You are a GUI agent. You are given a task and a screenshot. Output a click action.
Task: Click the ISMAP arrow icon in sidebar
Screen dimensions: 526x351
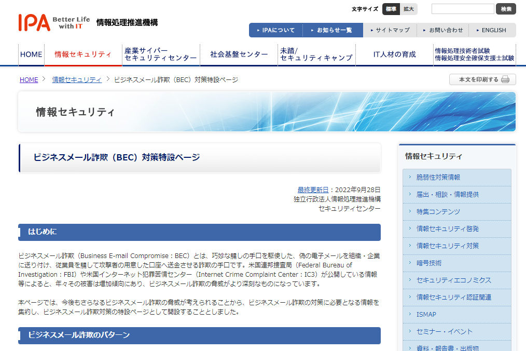tap(410, 314)
